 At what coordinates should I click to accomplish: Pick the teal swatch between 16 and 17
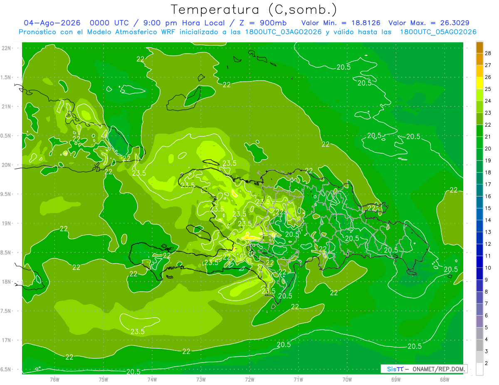point(479,190)
